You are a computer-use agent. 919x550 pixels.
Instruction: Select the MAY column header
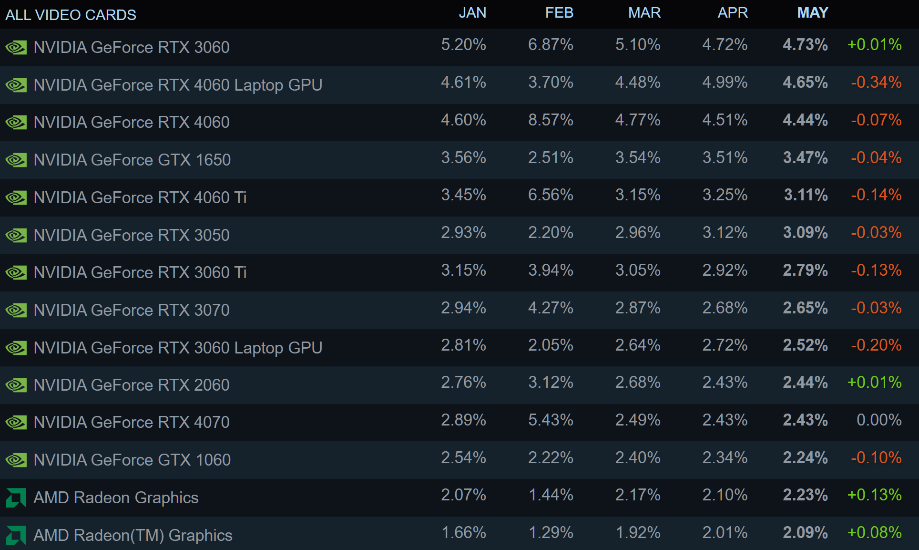[x=812, y=13]
